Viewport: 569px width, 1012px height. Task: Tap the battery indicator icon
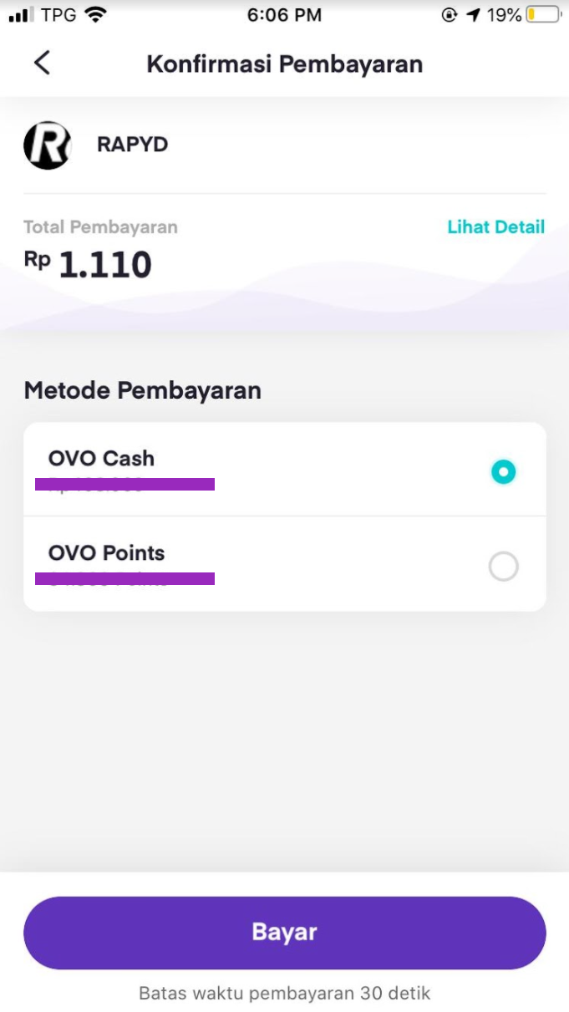[543, 15]
